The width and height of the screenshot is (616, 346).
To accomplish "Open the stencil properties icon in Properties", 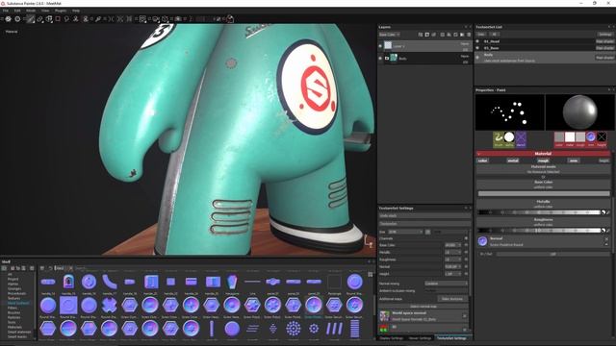I will pyautogui.click(x=521, y=138).
